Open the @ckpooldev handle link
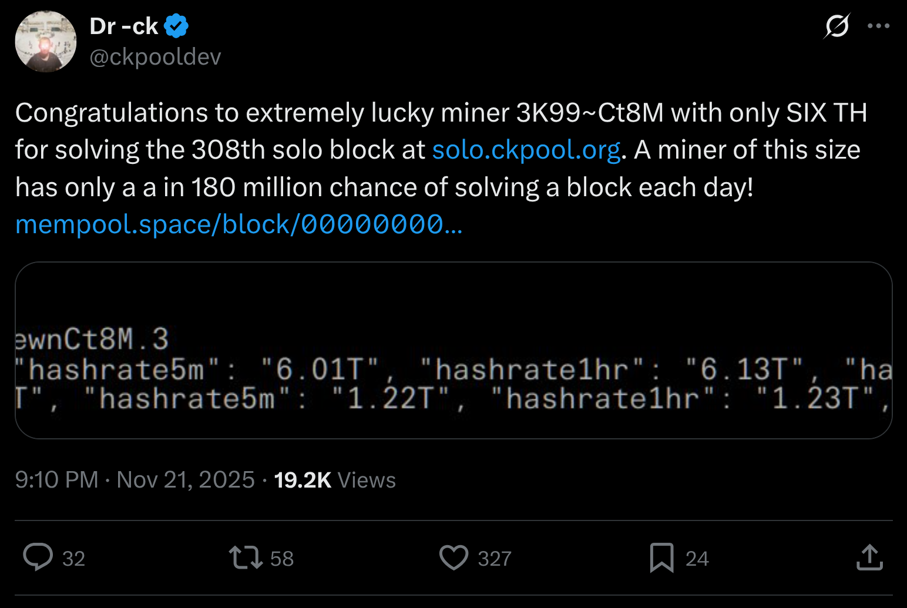 click(155, 57)
